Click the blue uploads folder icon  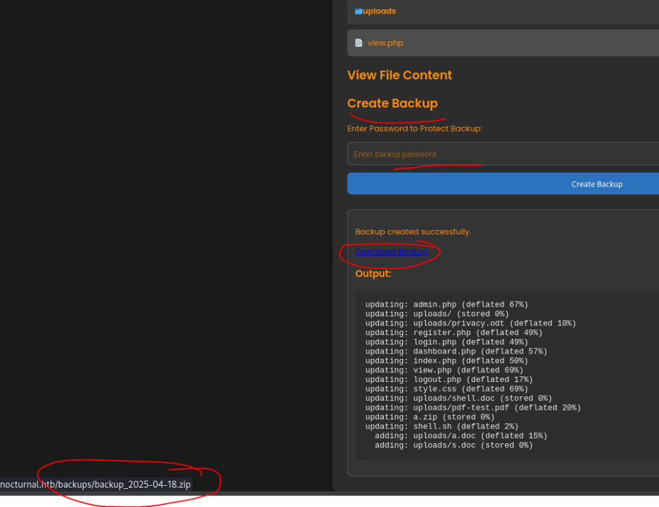click(358, 11)
